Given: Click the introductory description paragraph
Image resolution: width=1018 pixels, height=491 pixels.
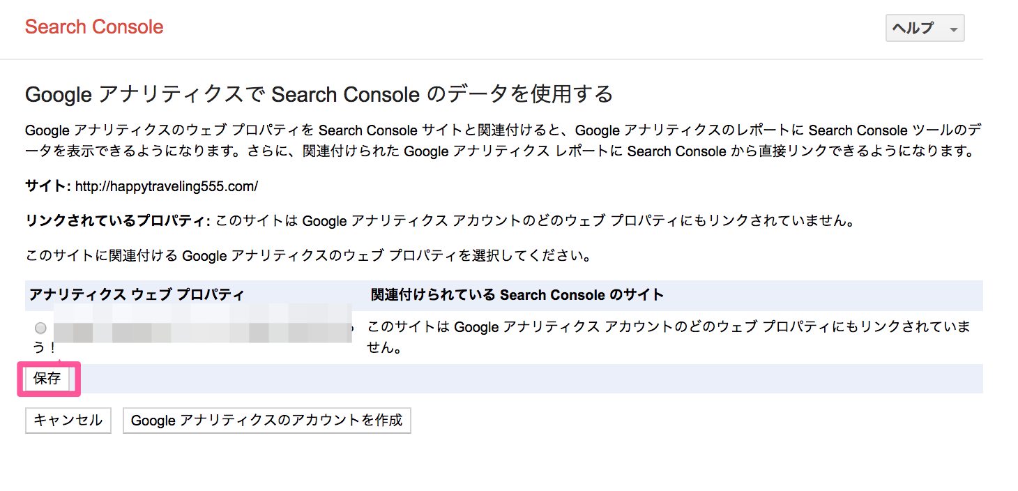Looking at the screenshot, I should (503, 141).
